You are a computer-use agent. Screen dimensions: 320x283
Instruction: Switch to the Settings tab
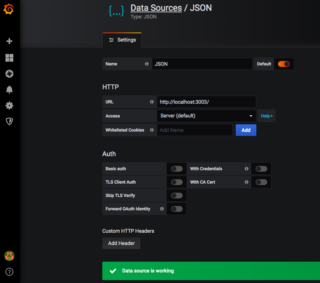click(x=122, y=40)
